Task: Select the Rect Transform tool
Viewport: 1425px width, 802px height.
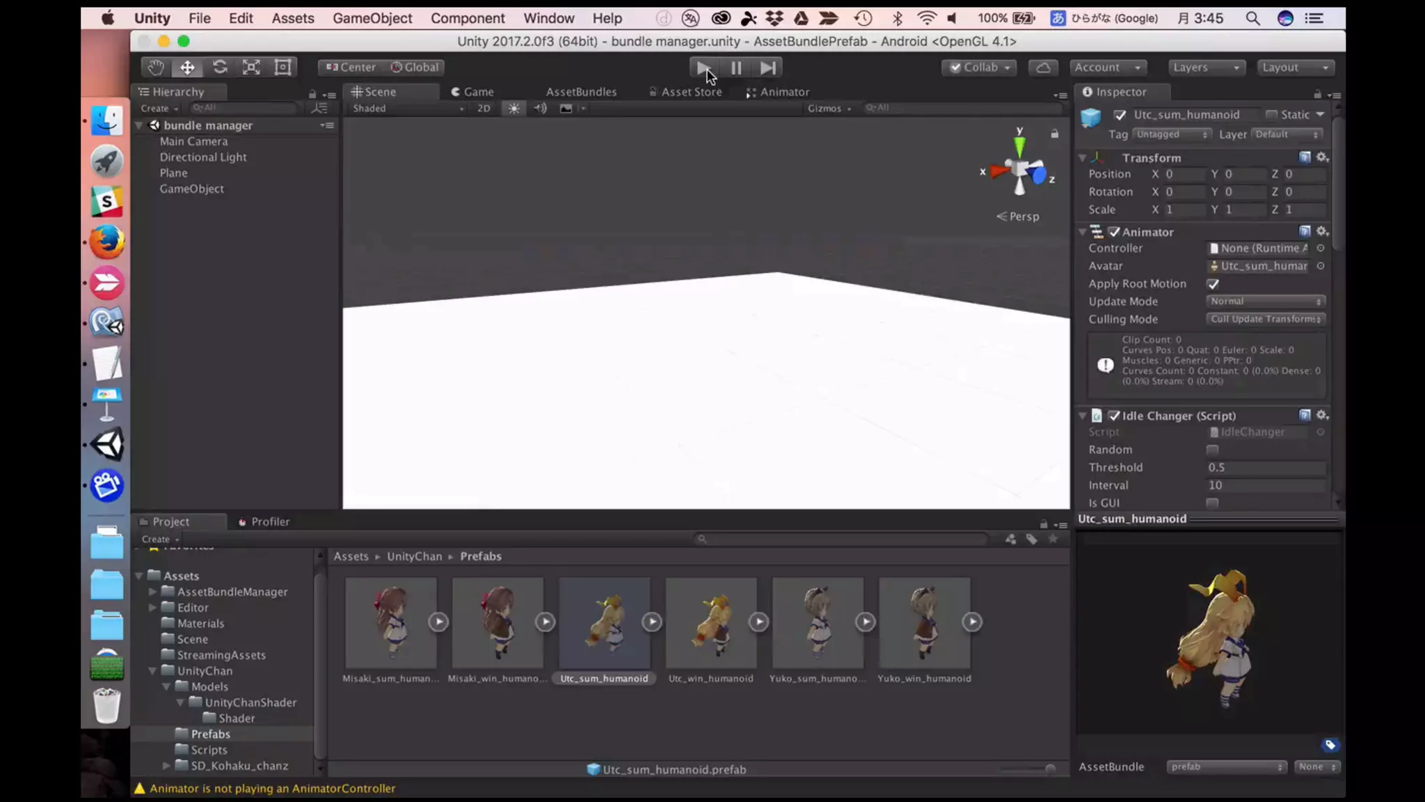Action: [x=282, y=68]
